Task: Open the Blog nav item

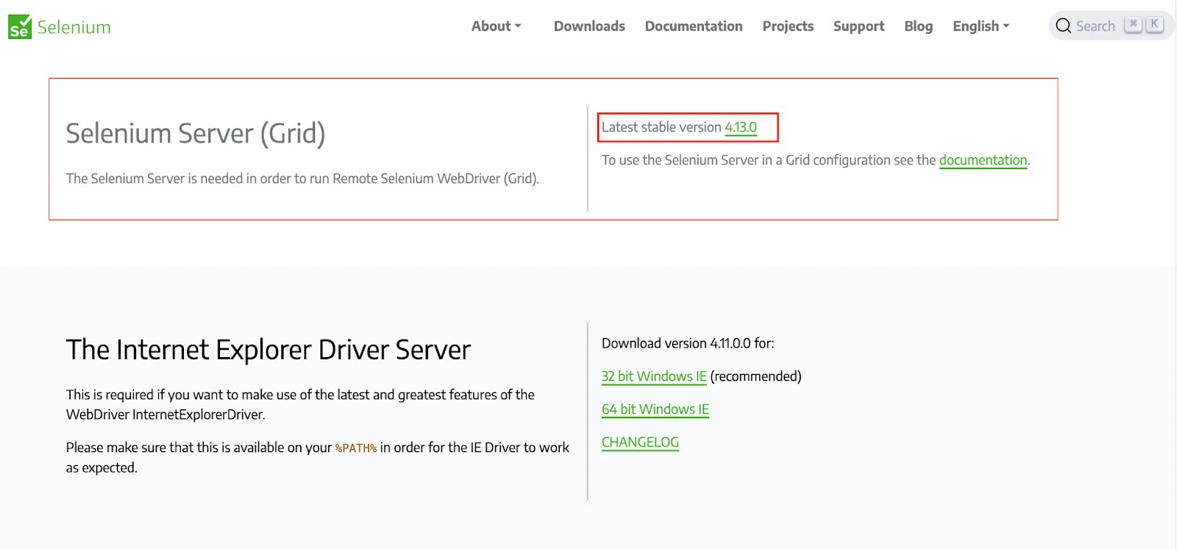Action: click(x=918, y=26)
